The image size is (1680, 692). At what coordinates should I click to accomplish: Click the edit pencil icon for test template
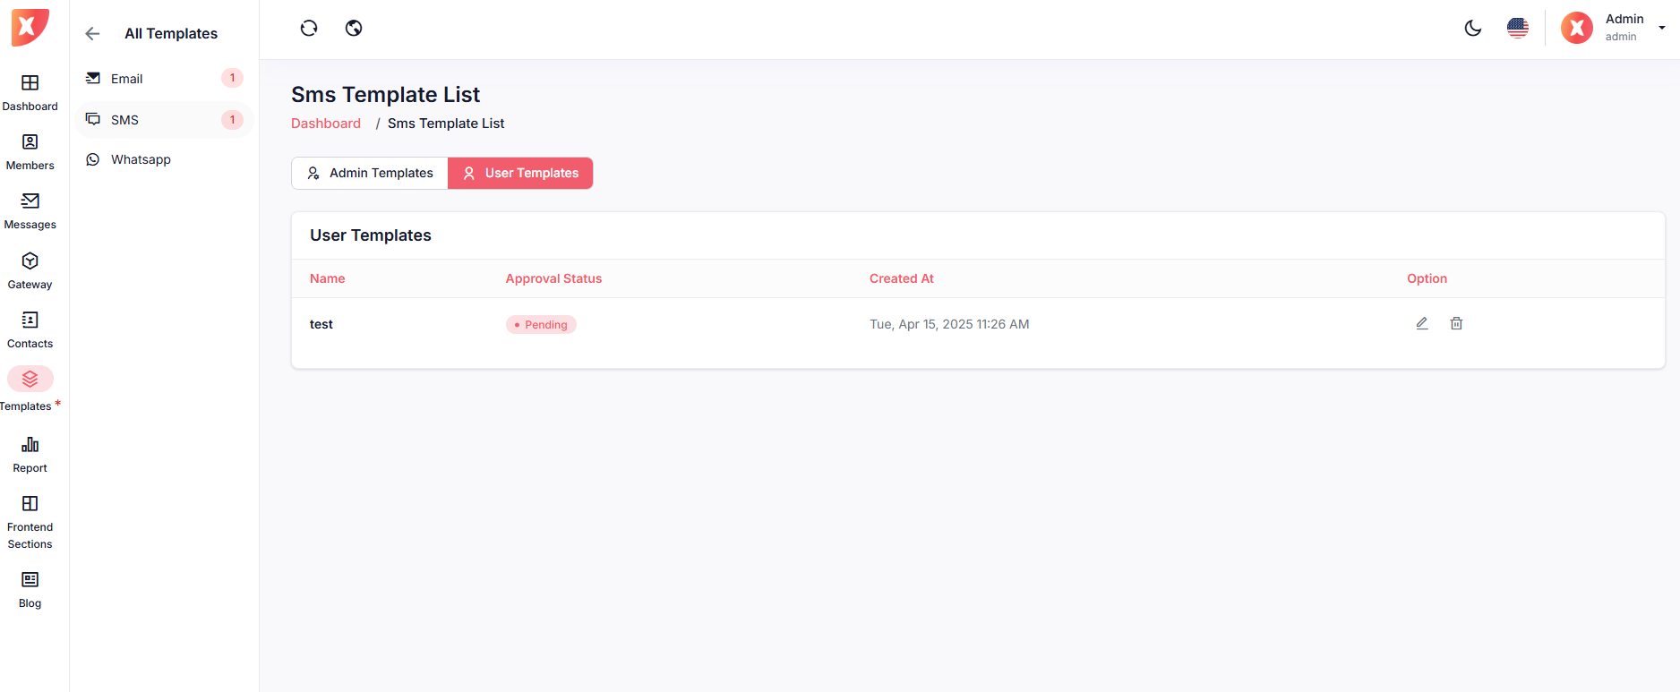click(1421, 323)
